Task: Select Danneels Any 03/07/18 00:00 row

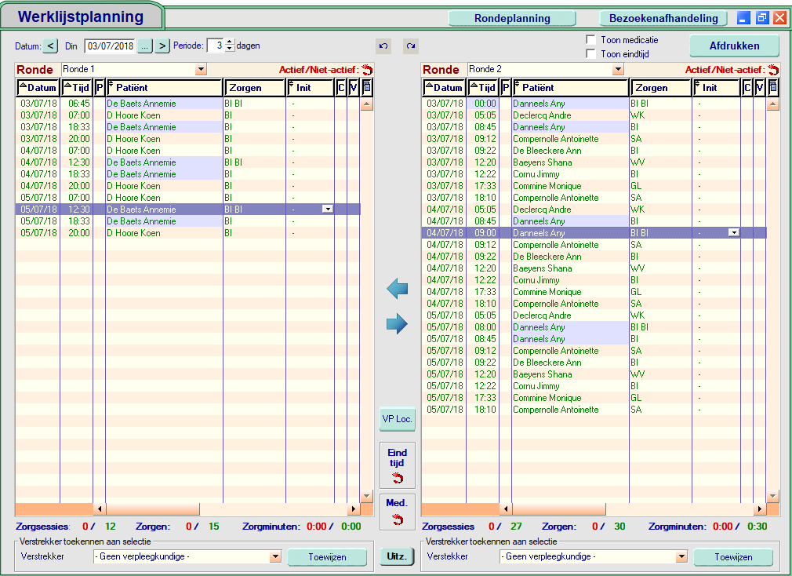Action: pos(594,104)
